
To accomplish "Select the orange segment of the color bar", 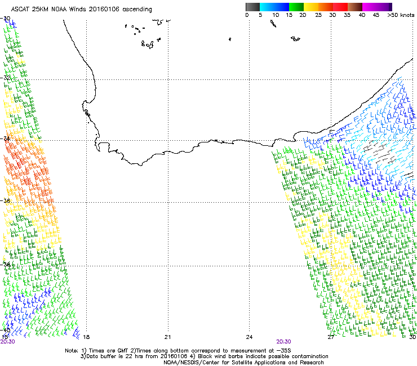I will coord(326,7).
